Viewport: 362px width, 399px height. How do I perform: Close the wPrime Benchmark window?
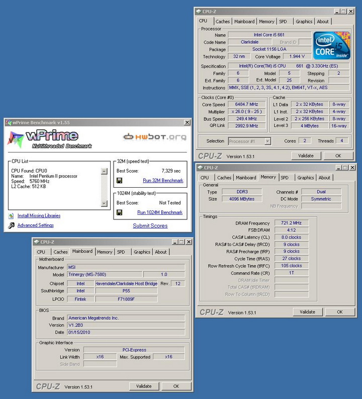coord(187,122)
